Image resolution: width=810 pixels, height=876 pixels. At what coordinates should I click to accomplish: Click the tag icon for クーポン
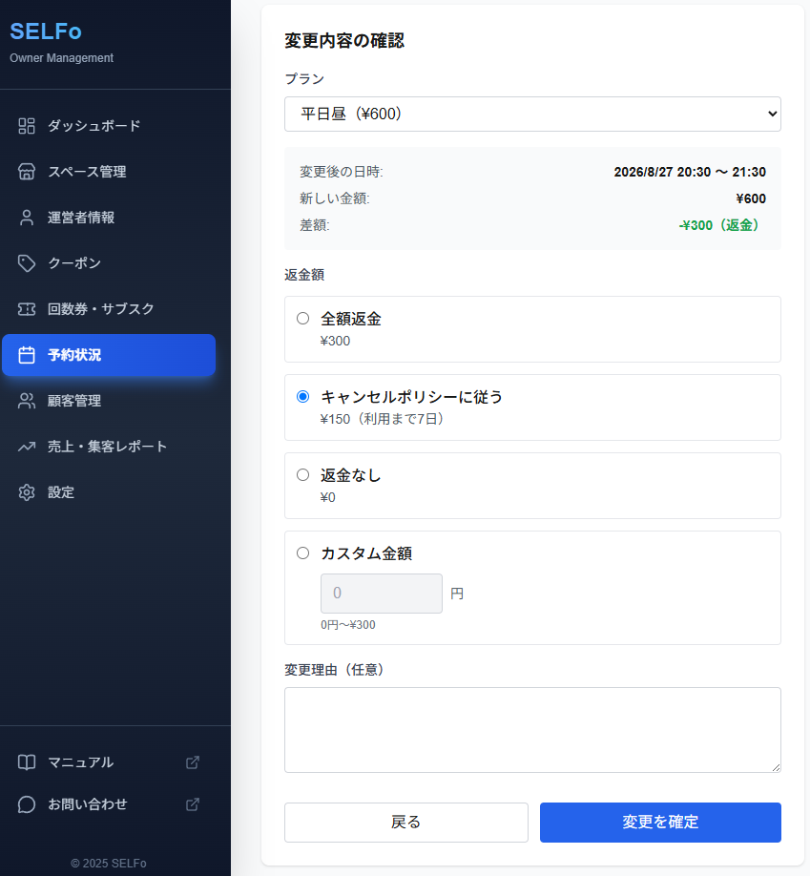[27, 263]
